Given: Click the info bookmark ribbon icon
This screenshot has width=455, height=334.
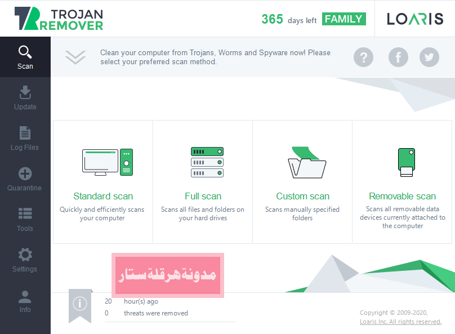Looking at the screenshot, I should 80,306.
